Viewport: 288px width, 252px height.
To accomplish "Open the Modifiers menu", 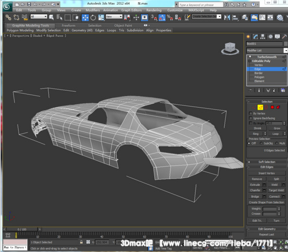I will click(x=93, y=10).
